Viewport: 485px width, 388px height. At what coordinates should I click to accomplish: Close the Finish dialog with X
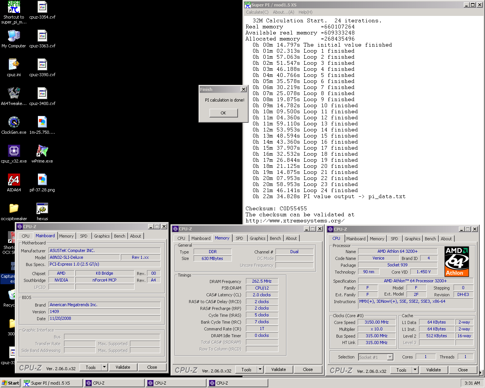point(243,89)
